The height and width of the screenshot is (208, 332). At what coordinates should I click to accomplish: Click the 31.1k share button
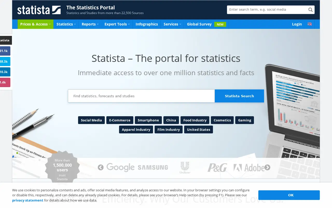pyautogui.click(x=5, y=51)
